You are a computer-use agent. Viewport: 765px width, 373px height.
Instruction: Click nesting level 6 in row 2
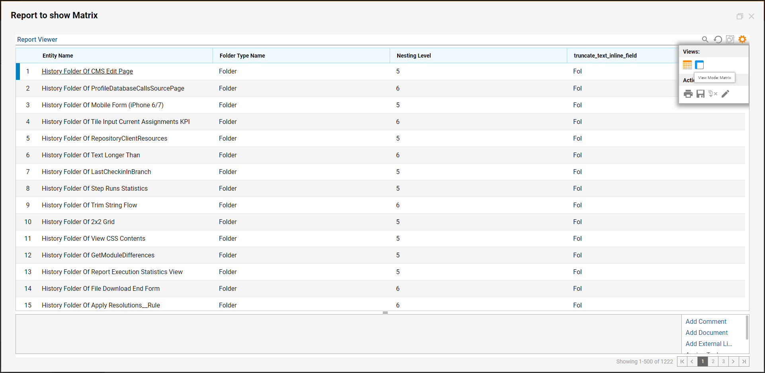point(398,88)
